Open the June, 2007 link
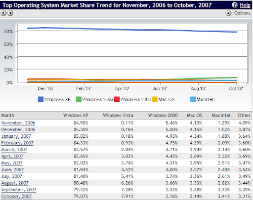The height and width of the screenshot is (200, 253). coord(12,170)
